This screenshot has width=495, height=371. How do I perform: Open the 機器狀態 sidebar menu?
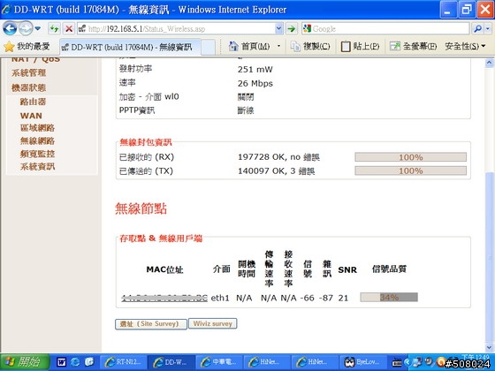28,87
